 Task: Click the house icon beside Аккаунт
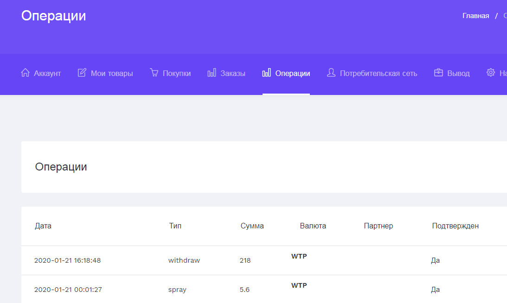coord(26,73)
